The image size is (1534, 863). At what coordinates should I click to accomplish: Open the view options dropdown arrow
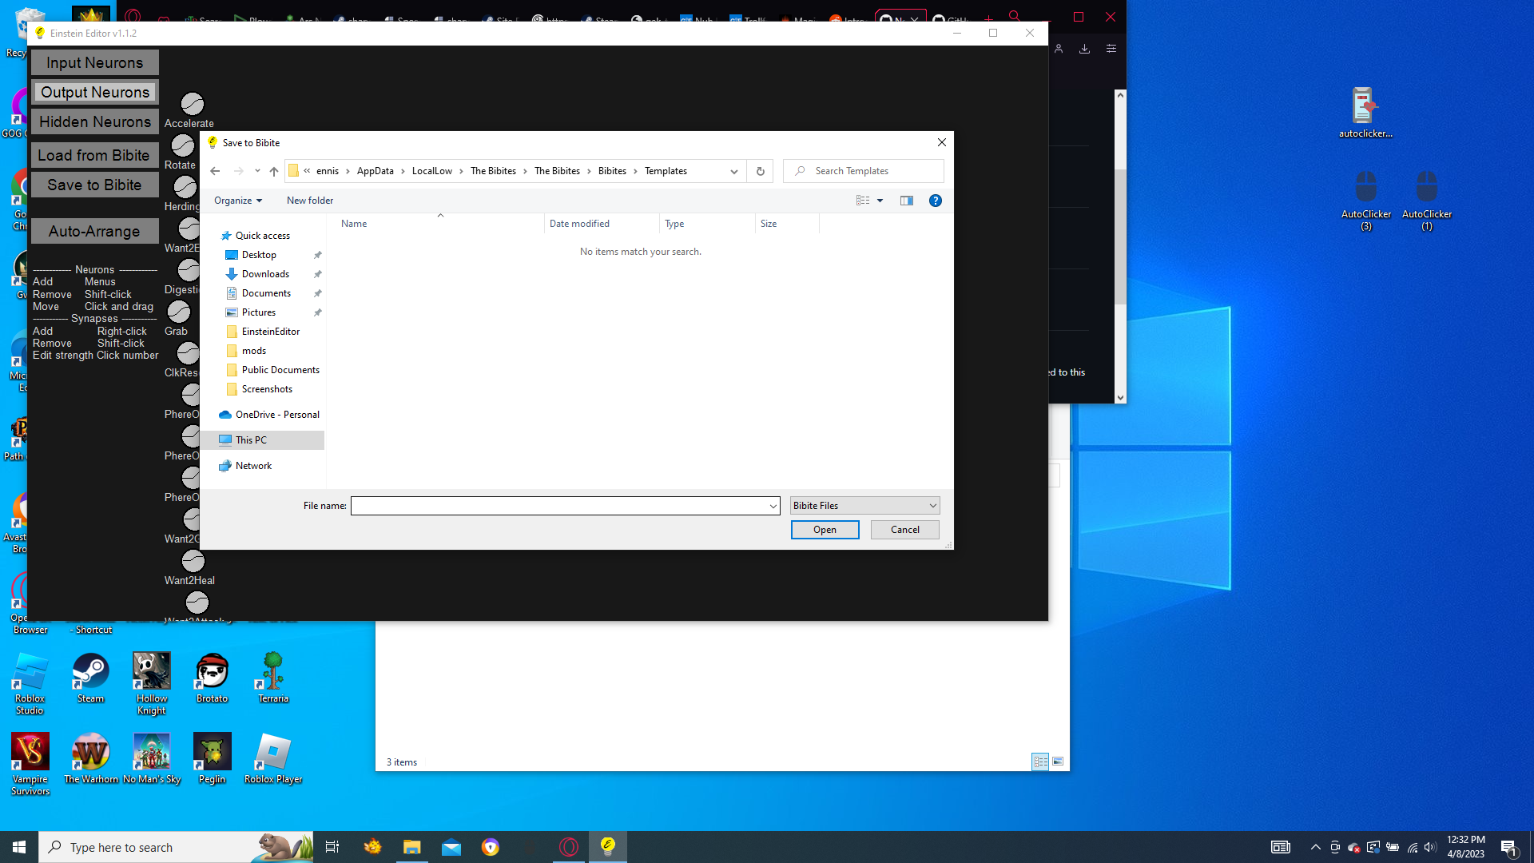click(x=880, y=201)
